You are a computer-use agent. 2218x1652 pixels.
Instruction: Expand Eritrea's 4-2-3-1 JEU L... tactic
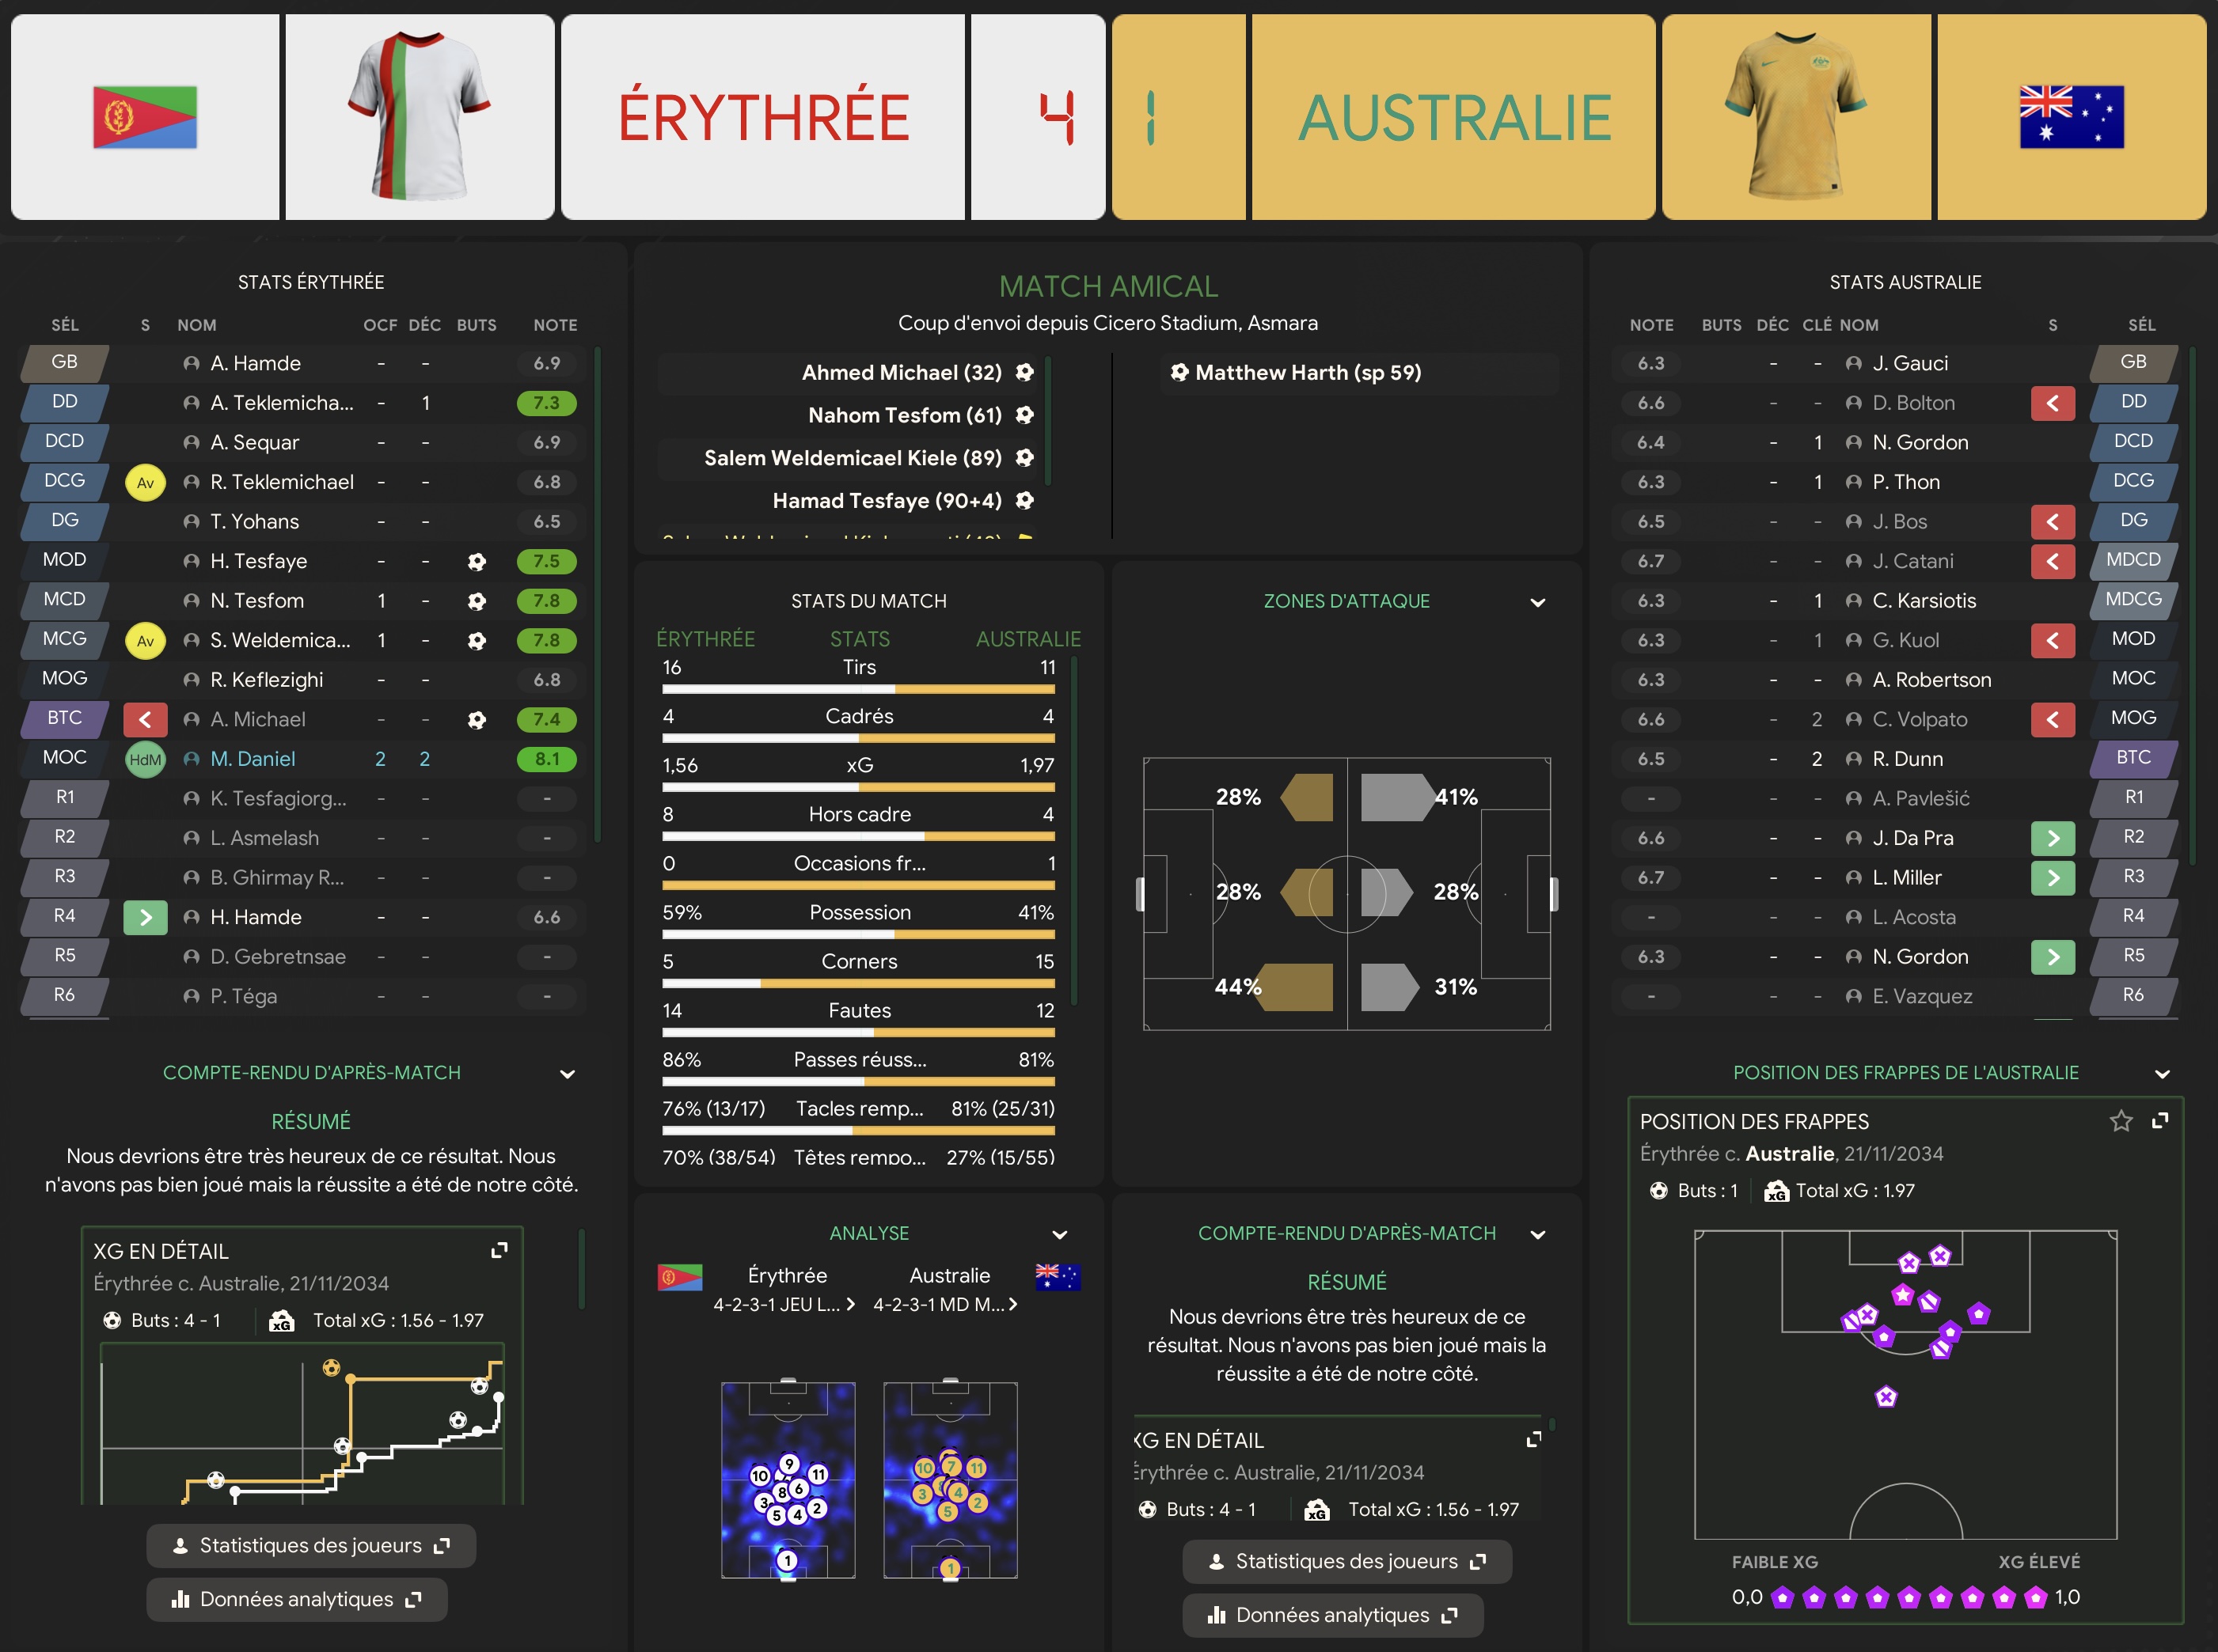784,1304
